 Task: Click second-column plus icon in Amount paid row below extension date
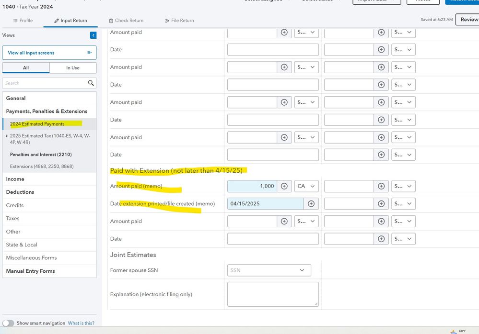(381, 221)
